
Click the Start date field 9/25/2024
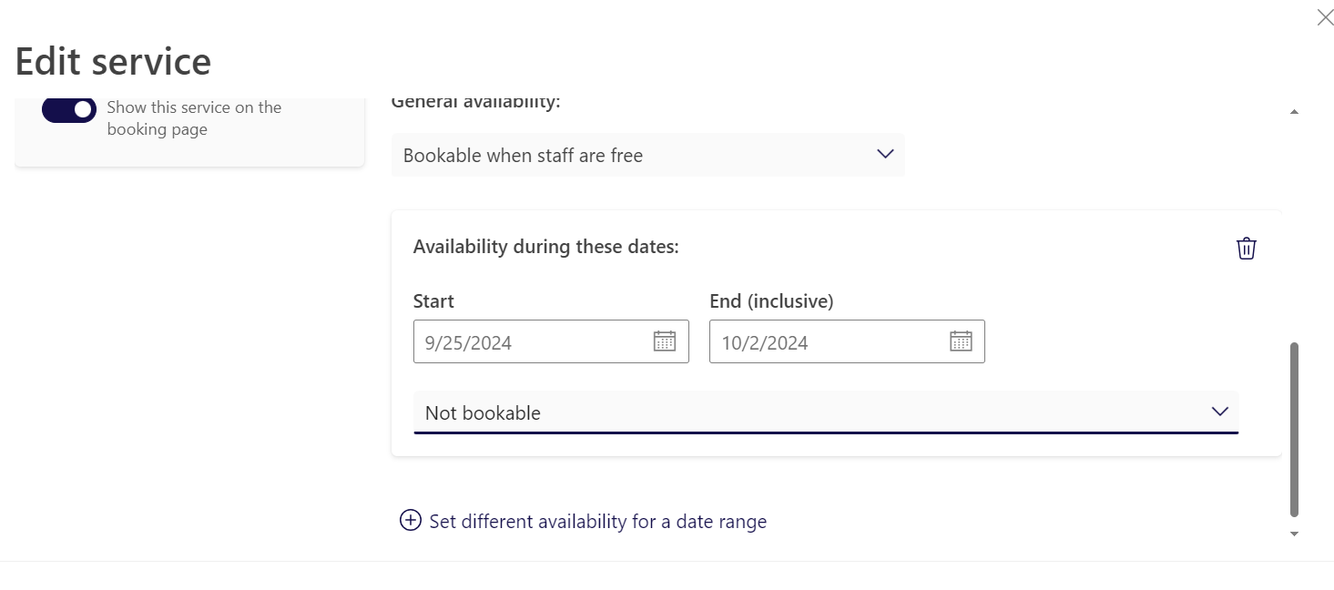(551, 341)
